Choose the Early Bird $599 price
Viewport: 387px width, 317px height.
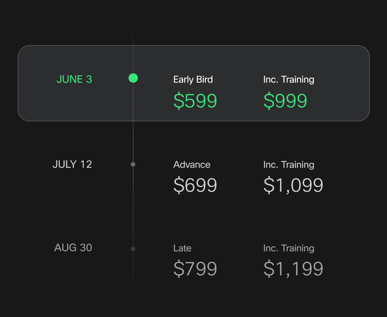pos(195,100)
